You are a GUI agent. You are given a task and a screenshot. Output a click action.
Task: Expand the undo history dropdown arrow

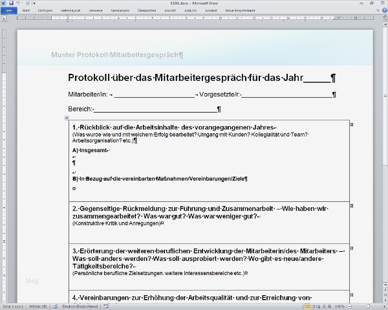[22, 3]
